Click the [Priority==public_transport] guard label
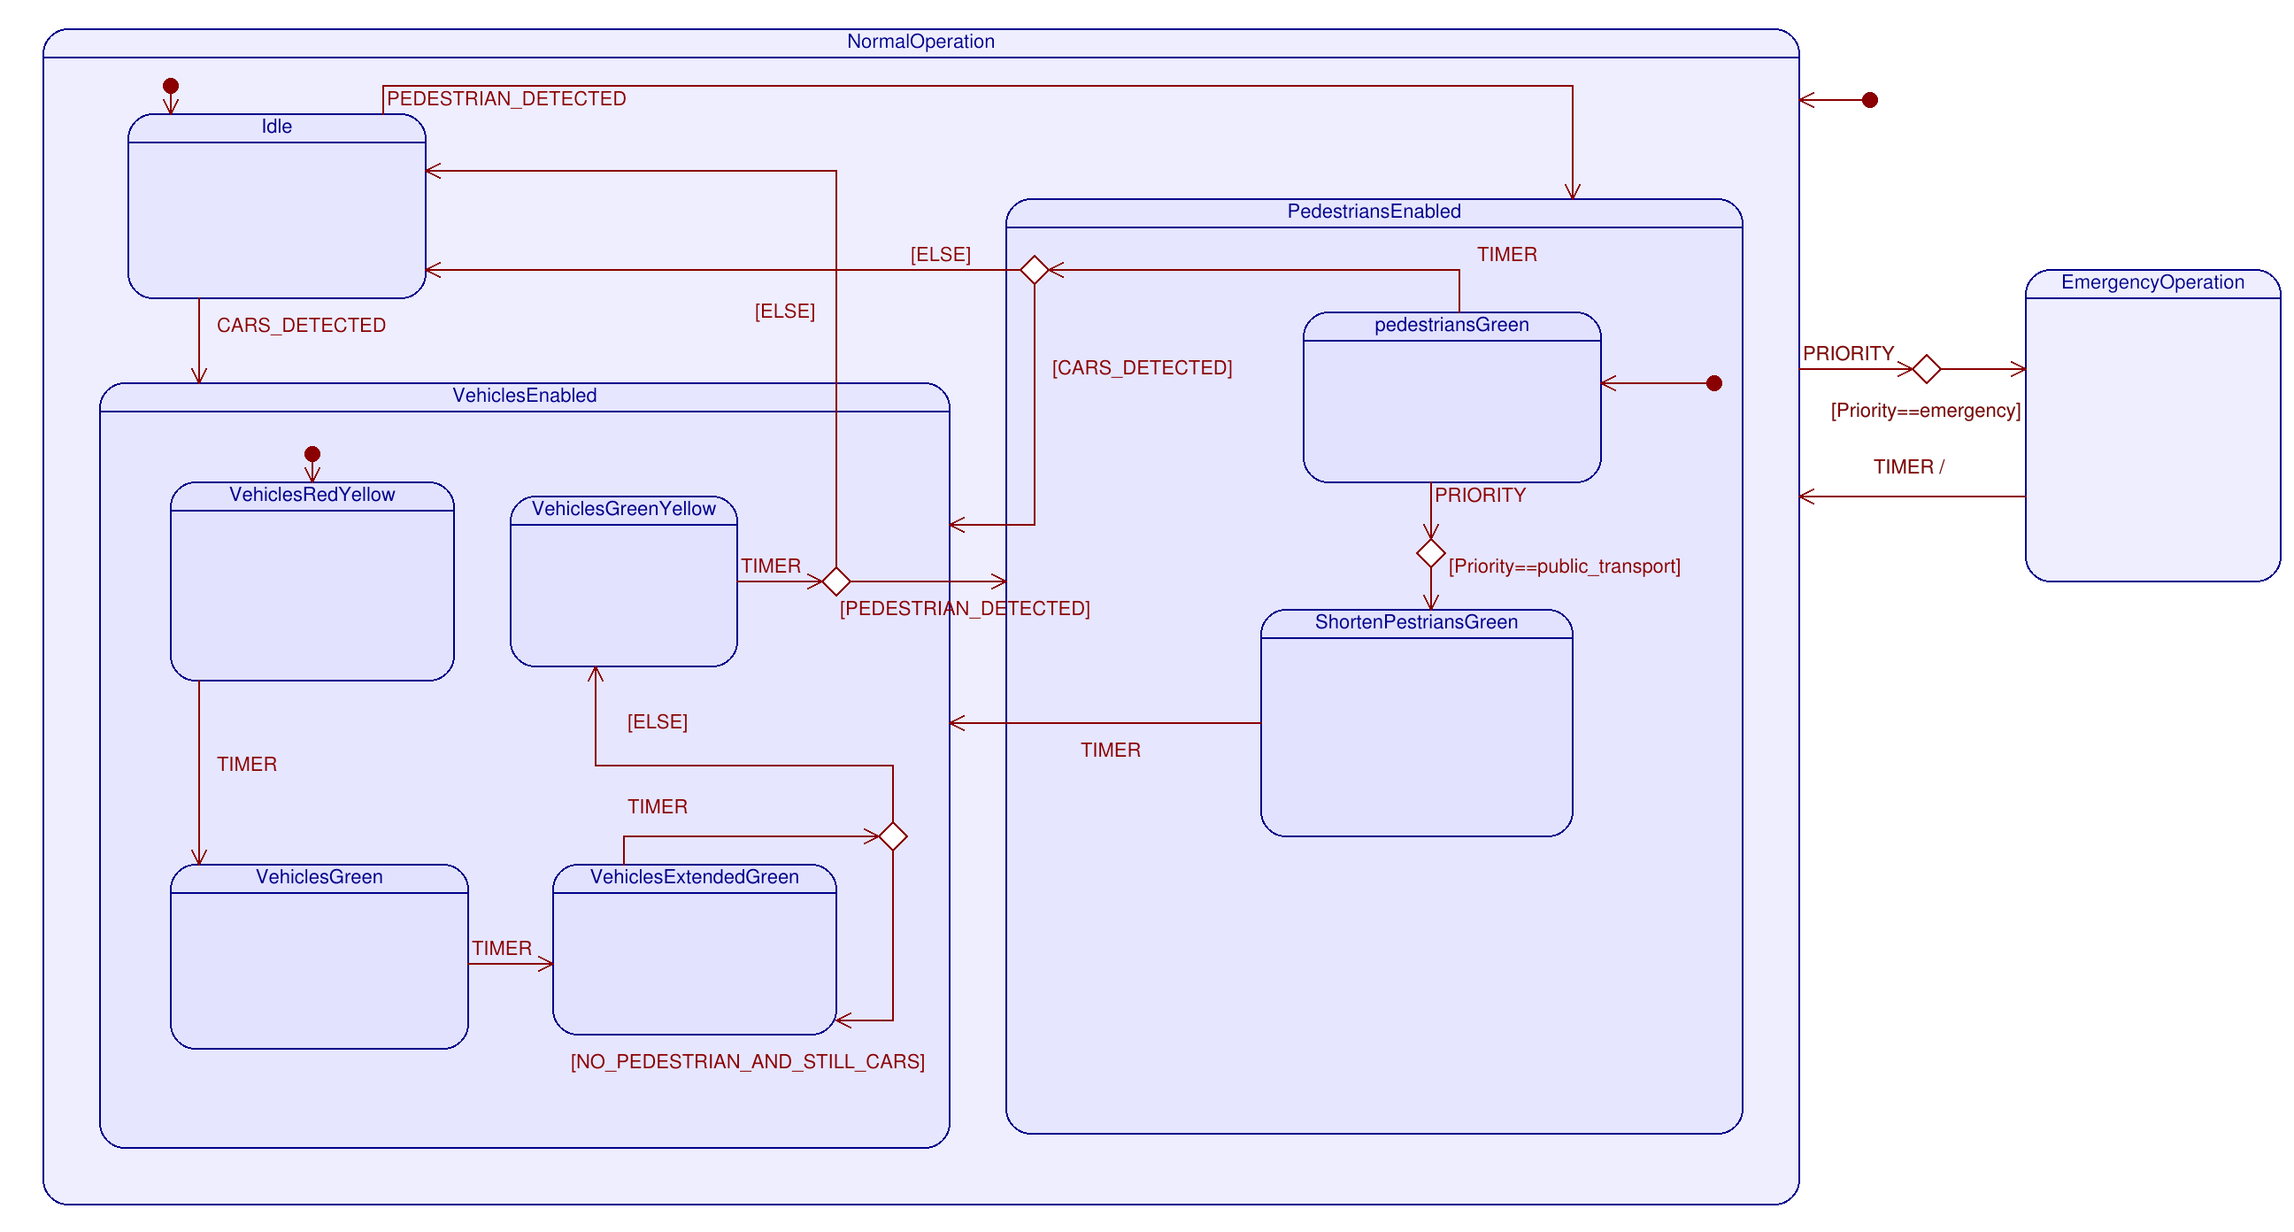 coord(1564,566)
